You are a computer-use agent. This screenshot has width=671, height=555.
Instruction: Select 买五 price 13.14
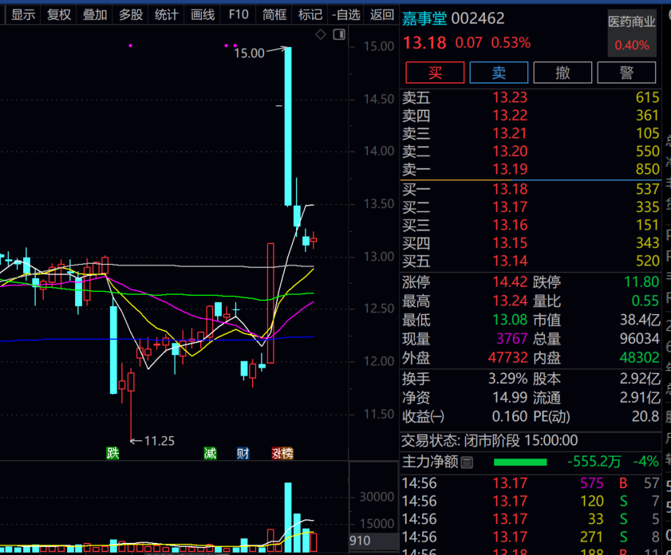coord(510,261)
